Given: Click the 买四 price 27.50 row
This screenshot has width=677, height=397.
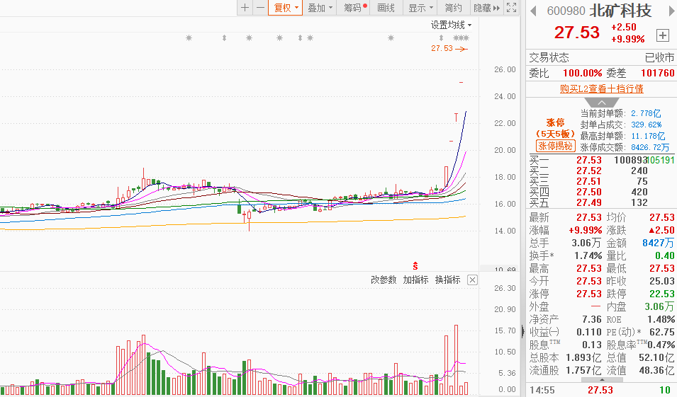Looking at the screenshot, I should 602,192.
